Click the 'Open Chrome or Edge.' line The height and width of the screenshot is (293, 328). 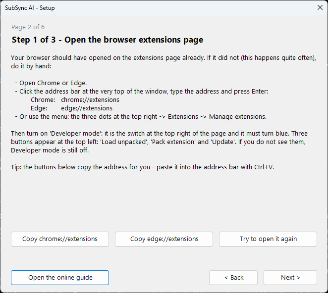click(51, 83)
